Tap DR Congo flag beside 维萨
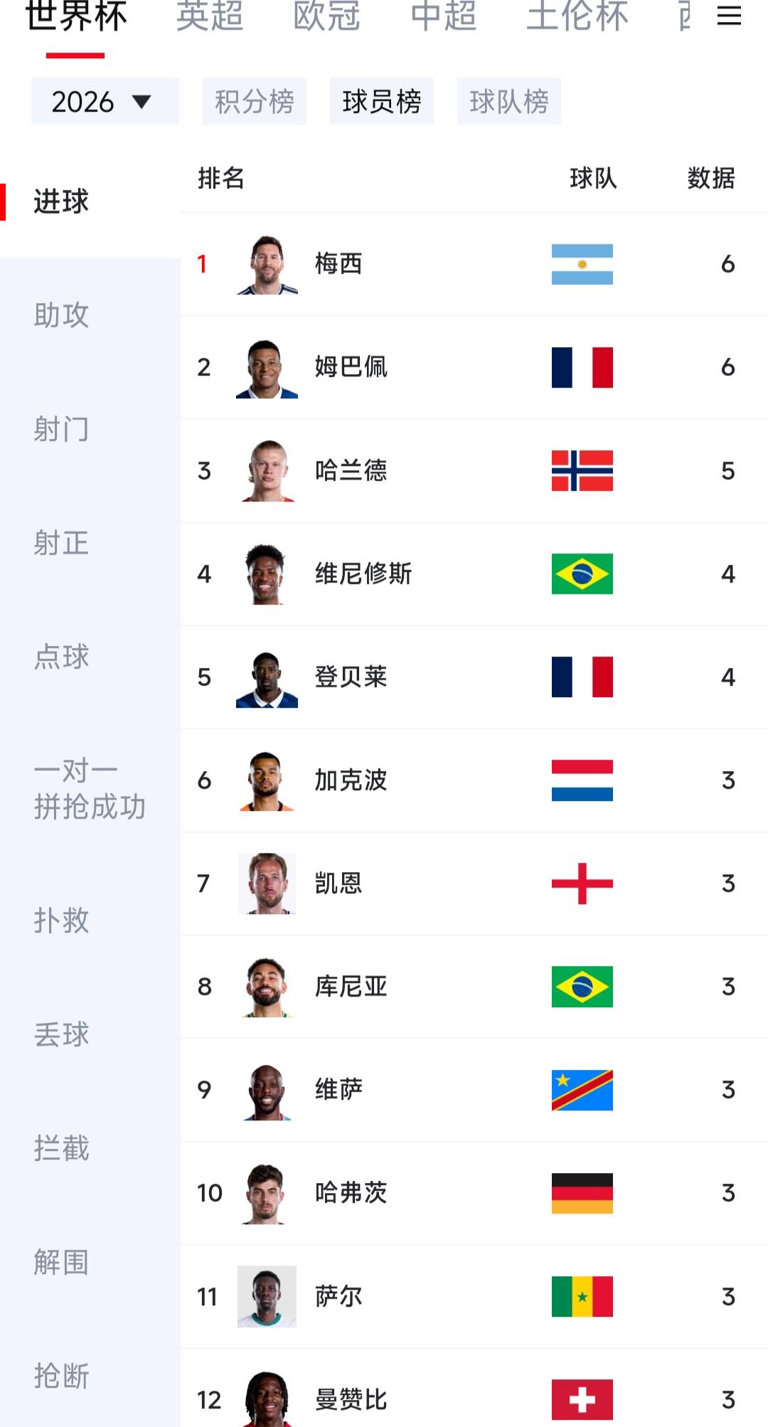 [x=582, y=1090]
